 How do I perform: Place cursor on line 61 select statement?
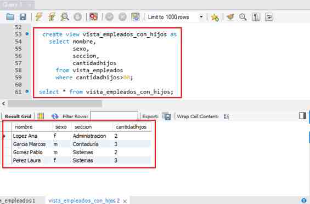coord(106,92)
